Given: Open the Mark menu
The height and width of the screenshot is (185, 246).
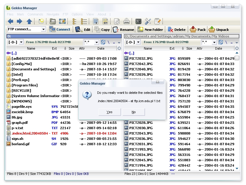Looking at the screenshot, I should [x=20, y=14].
